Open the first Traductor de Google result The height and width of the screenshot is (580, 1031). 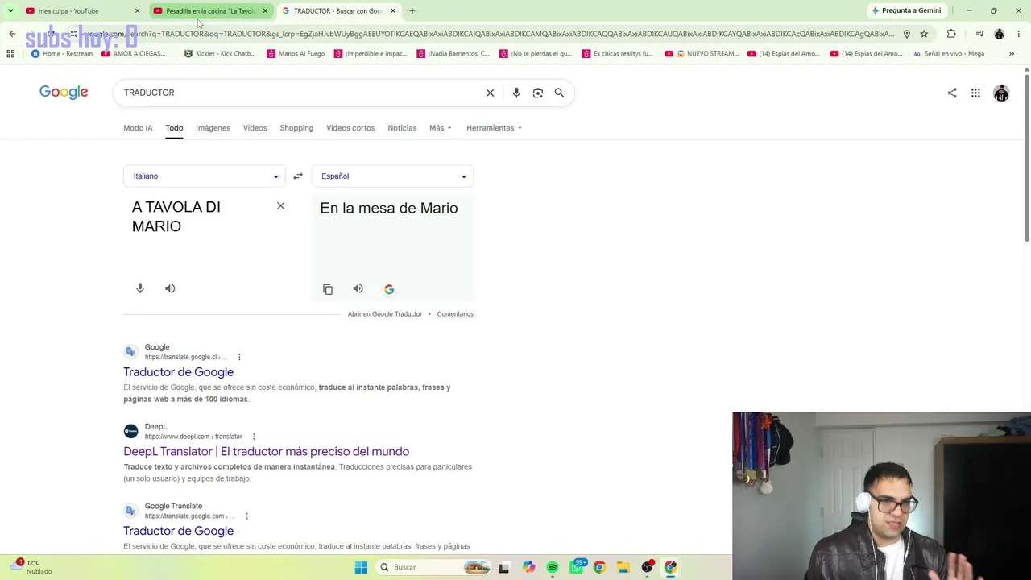[x=178, y=372]
